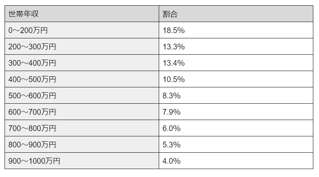319x177 pixels.
Task: Select the 0～200万円 income cell
Action: 28,30
